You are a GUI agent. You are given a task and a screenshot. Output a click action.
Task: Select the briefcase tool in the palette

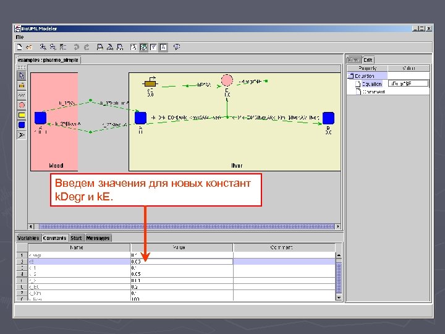pos(22,85)
